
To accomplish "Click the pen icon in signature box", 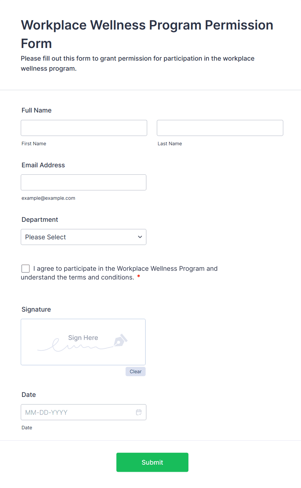I will pos(121,340).
